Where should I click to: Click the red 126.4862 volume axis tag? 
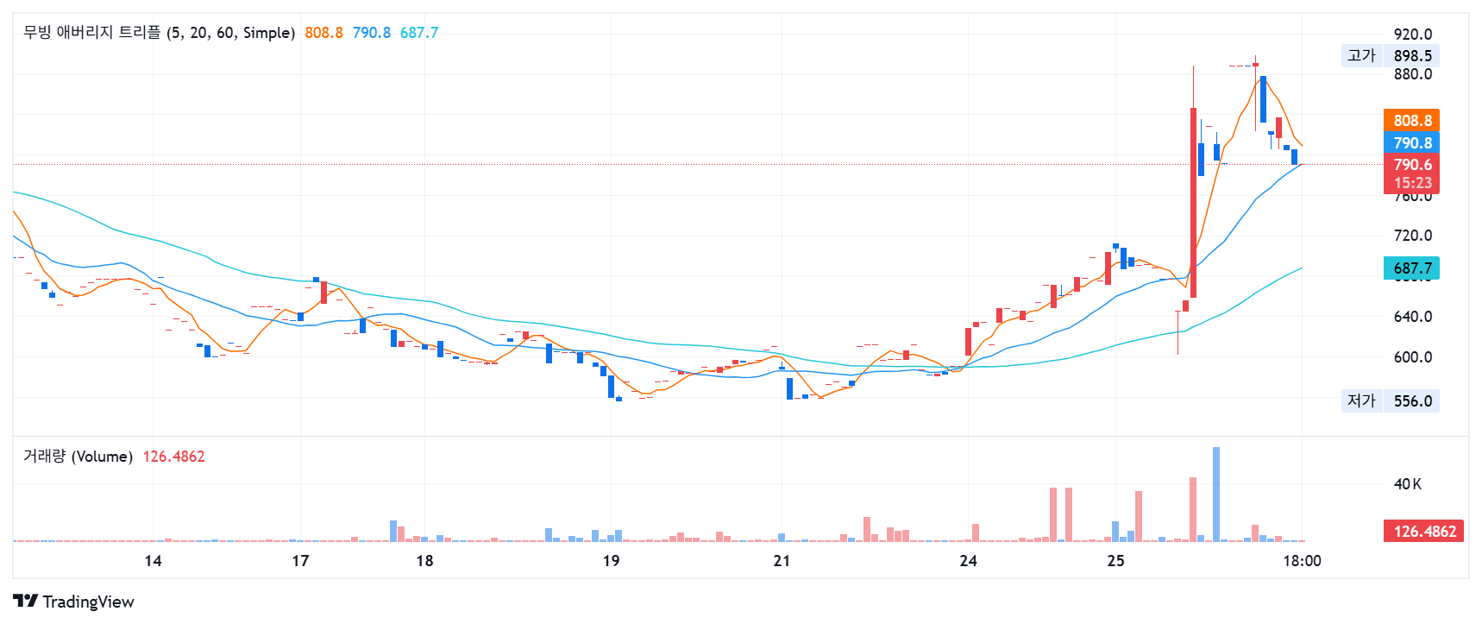pos(1423,532)
